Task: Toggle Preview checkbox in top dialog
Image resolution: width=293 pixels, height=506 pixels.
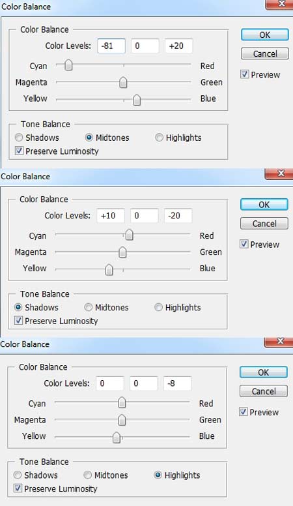Action: coord(244,74)
